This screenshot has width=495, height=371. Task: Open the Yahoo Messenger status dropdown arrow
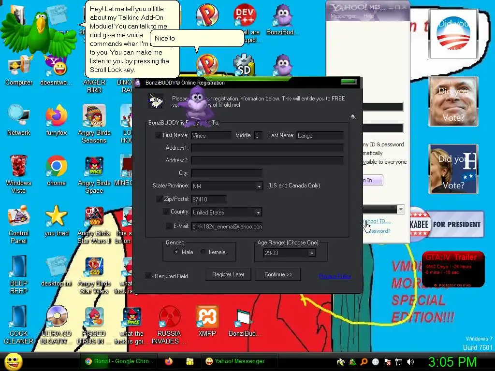401,209
